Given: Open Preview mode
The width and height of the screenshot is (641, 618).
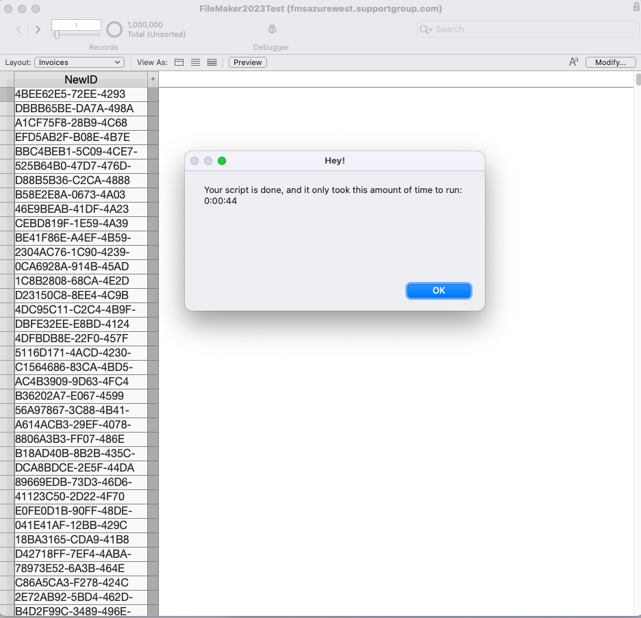Looking at the screenshot, I should (247, 62).
